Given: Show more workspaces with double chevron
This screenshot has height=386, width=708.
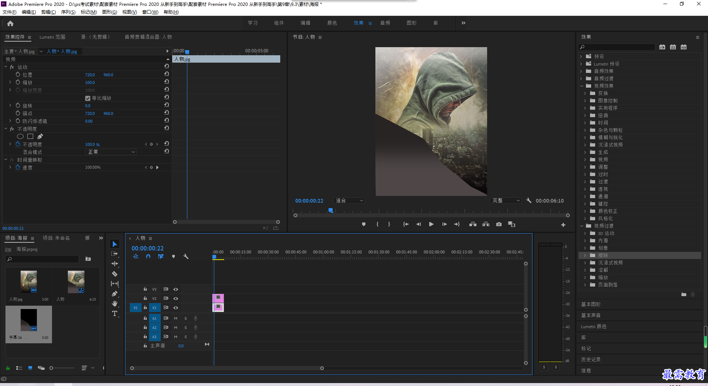Looking at the screenshot, I should (x=463, y=23).
